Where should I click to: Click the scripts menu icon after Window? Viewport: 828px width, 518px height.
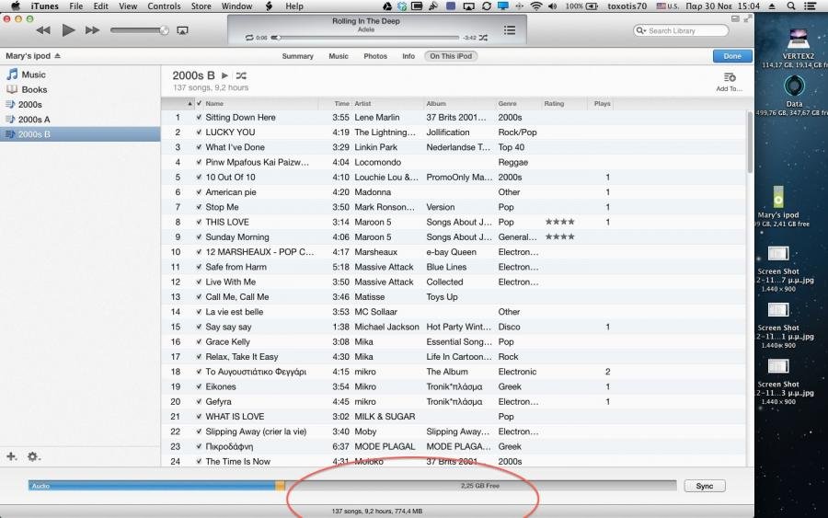269,6
